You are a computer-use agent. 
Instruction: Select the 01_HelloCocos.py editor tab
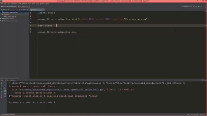pos(37,10)
